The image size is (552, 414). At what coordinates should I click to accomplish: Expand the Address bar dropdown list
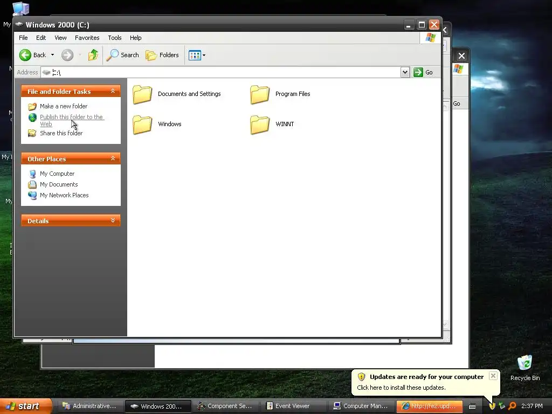coord(405,72)
